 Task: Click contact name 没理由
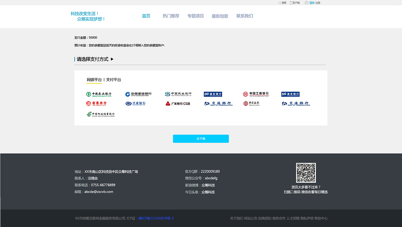93,178
